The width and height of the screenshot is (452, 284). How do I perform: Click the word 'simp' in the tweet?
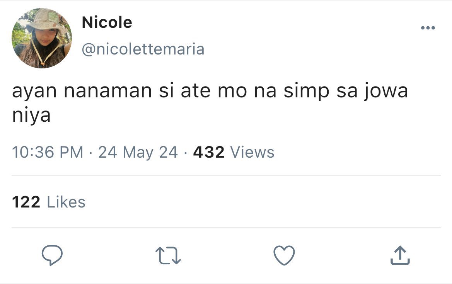tap(307, 91)
